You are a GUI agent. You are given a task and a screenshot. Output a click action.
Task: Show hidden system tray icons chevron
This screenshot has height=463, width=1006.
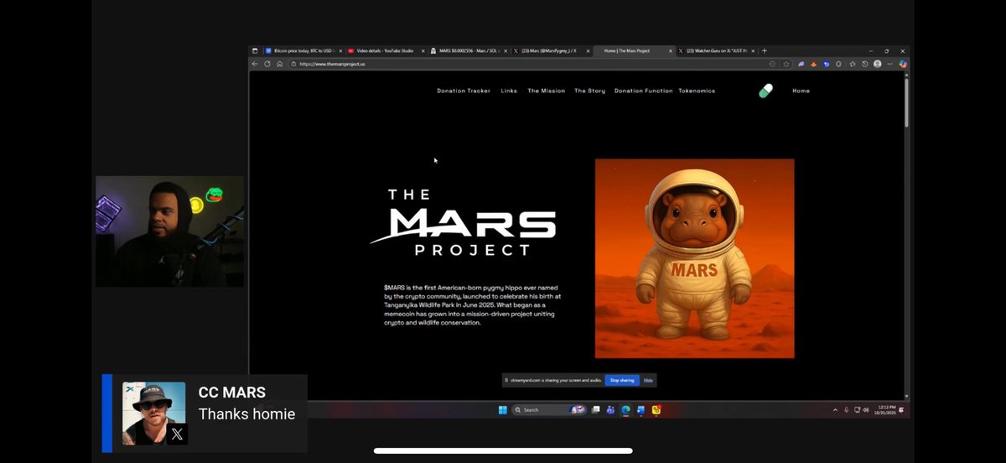click(835, 410)
